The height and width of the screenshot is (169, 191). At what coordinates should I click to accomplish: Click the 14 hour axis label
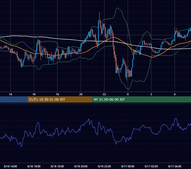tap(10, 94)
